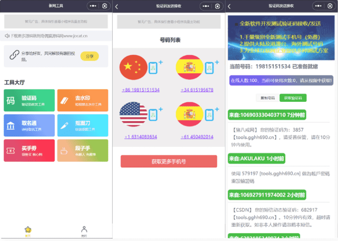Tap the yellow 分享 share button
The image size is (338, 241).
(x=89, y=56)
